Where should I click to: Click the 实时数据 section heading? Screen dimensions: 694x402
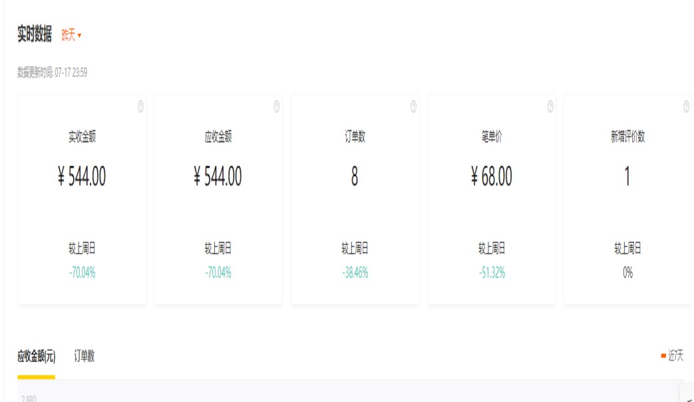[35, 35]
